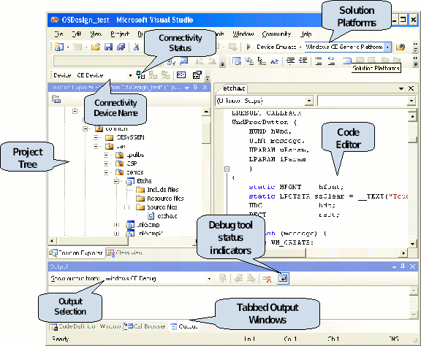Click the code editor vertical scrollbar down arrow

412,244
